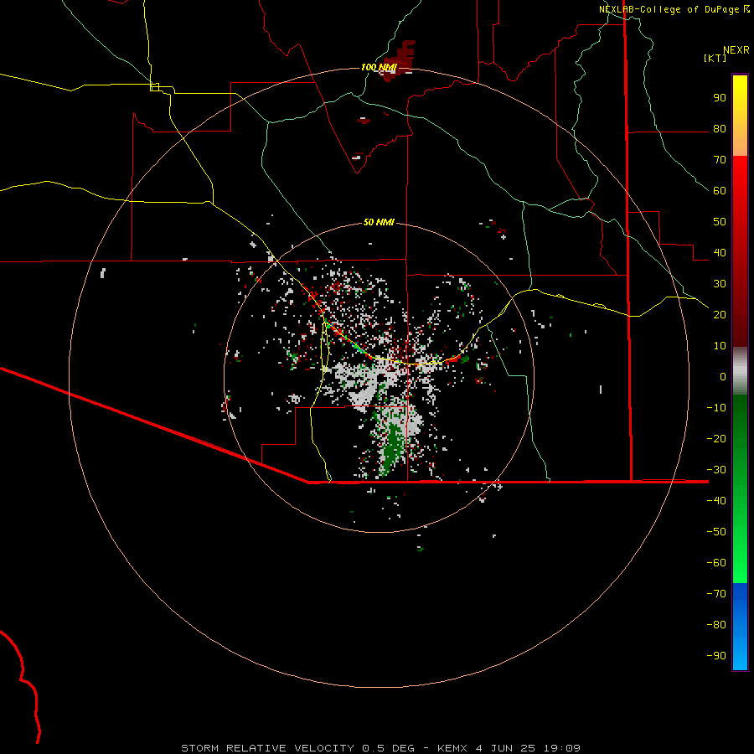Click the NEXLAB-College of DuPage header text

[x=669, y=9]
